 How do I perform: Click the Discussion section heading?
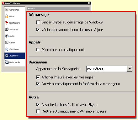coord(38,62)
